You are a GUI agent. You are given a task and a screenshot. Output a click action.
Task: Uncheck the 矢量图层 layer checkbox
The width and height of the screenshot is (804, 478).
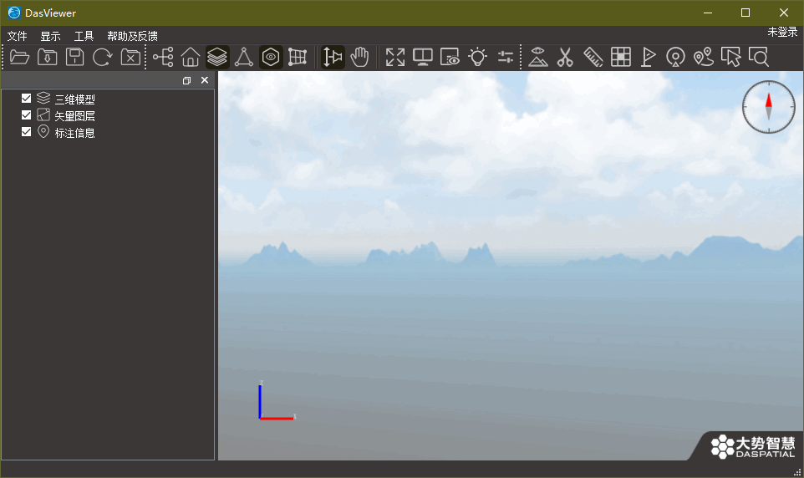26,114
